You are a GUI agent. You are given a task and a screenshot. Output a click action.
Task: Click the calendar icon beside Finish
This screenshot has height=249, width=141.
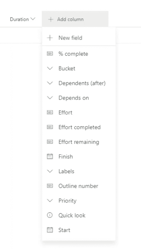(x=50, y=157)
